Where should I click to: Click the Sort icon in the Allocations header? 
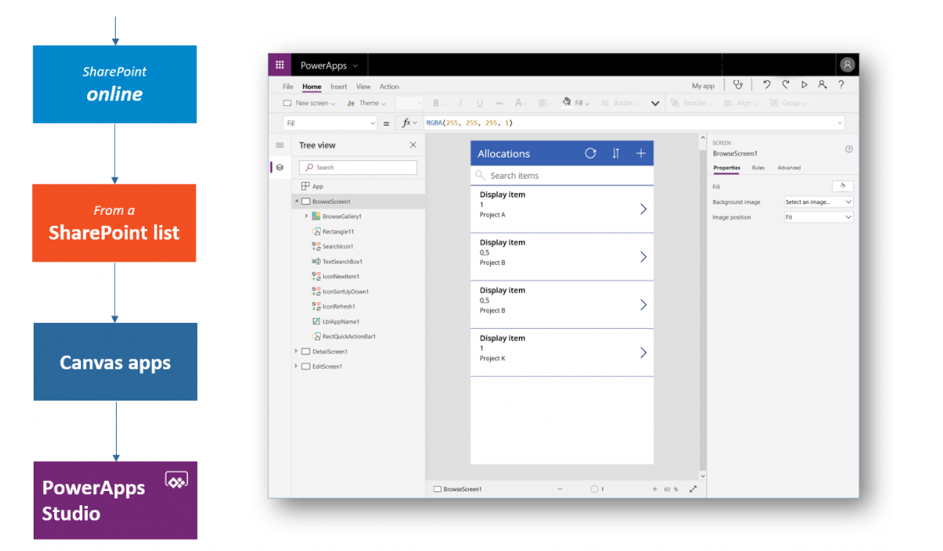616,153
